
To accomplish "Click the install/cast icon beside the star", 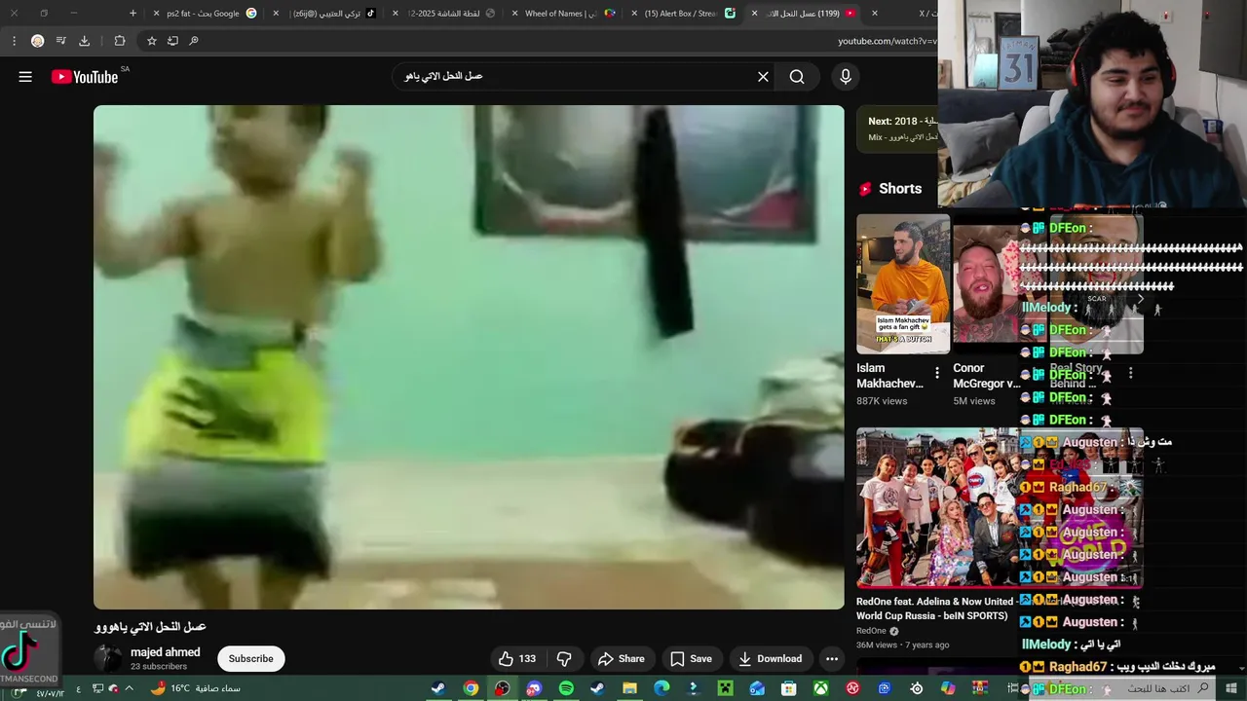I will (172, 41).
